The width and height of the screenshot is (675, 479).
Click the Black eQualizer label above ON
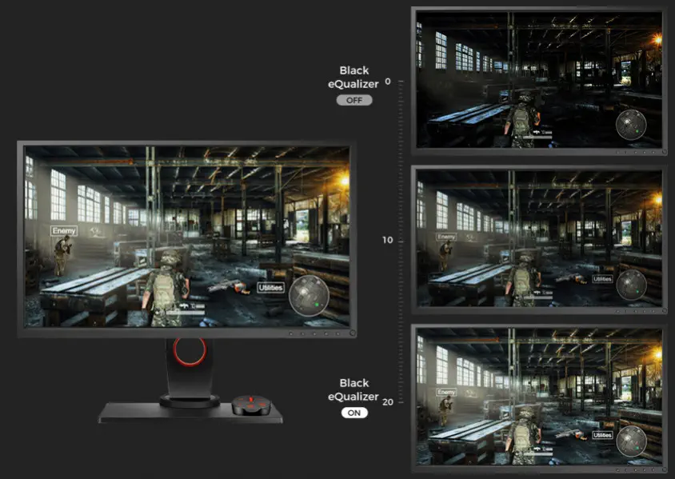click(x=353, y=389)
